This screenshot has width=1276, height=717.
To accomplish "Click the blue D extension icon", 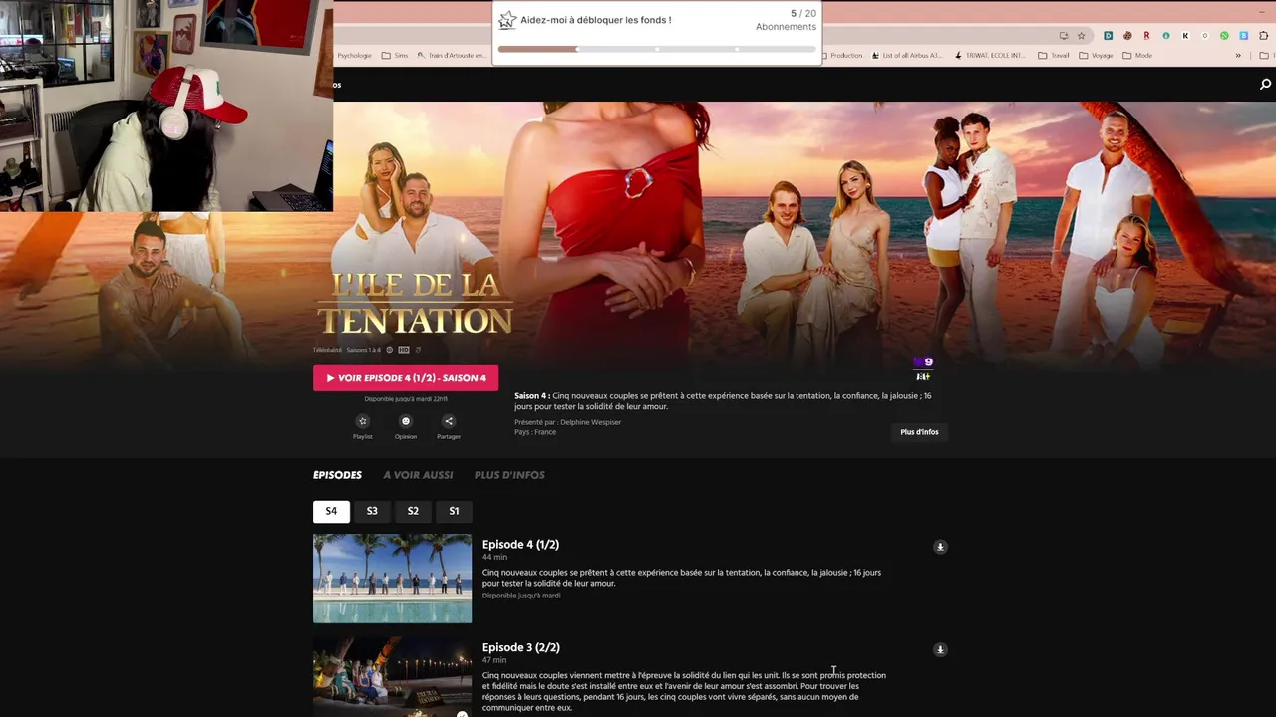I will click(x=1109, y=36).
